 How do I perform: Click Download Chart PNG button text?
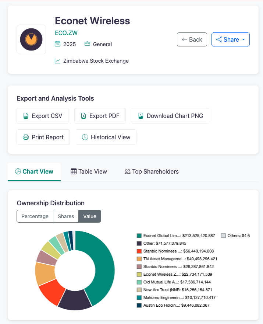click(175, 116)
